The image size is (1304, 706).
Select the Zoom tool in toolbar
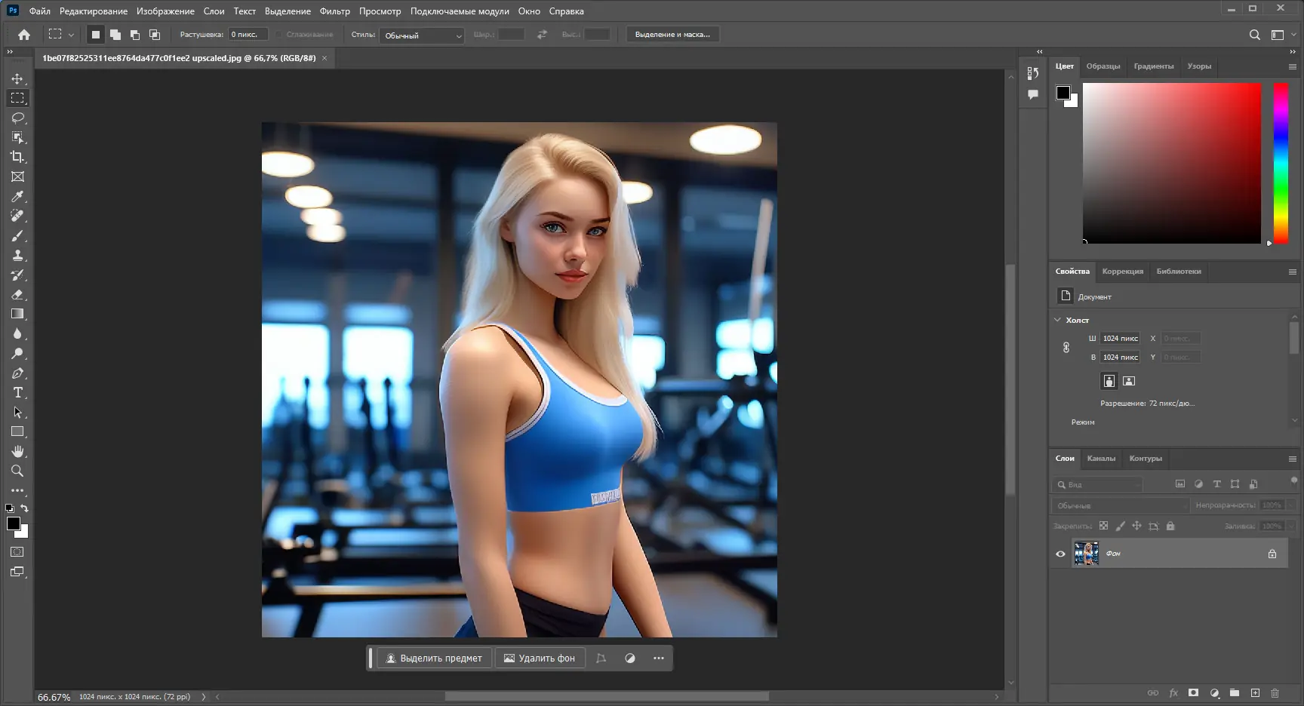17,471
